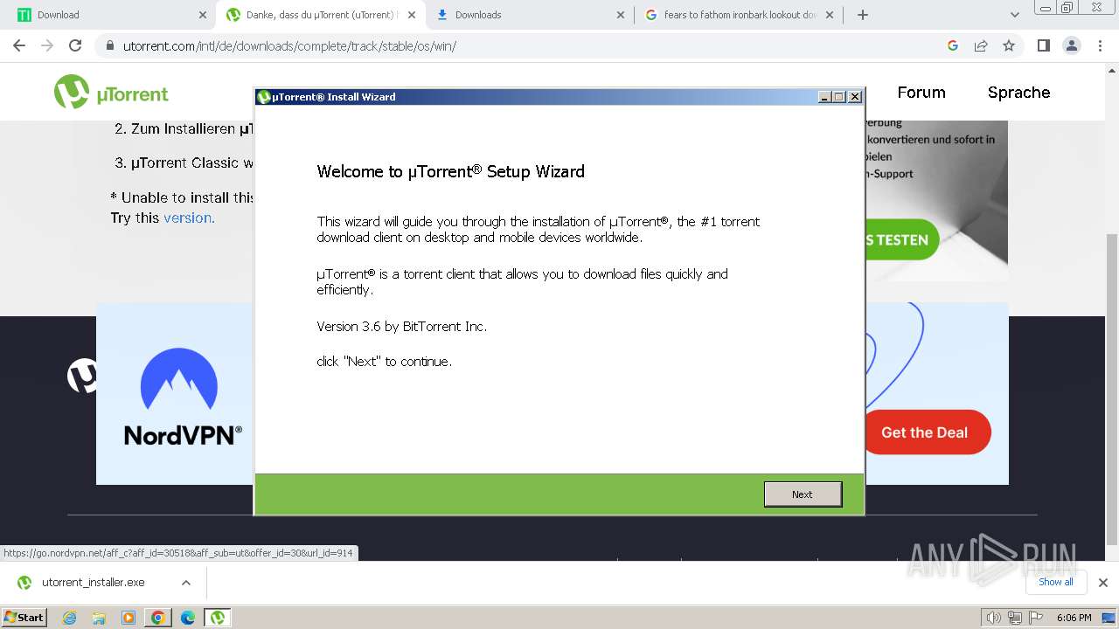
Task: Click Next in the µTorrent Install Wizard
Action: pyautogui.click(x=803, y=494)
